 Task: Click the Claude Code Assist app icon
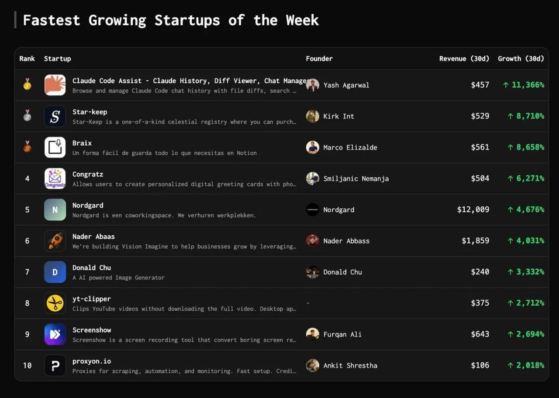pos(55,85)
